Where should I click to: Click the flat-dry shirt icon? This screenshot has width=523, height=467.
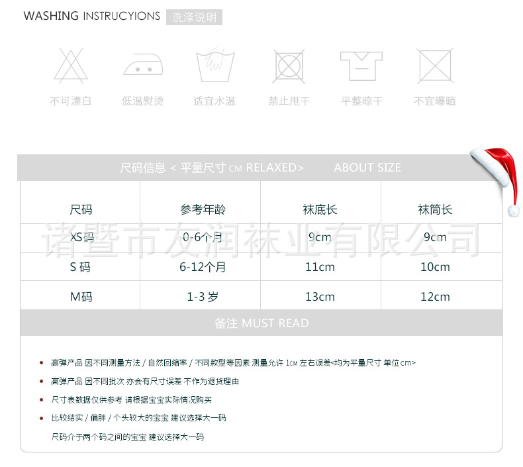(361, 66)
